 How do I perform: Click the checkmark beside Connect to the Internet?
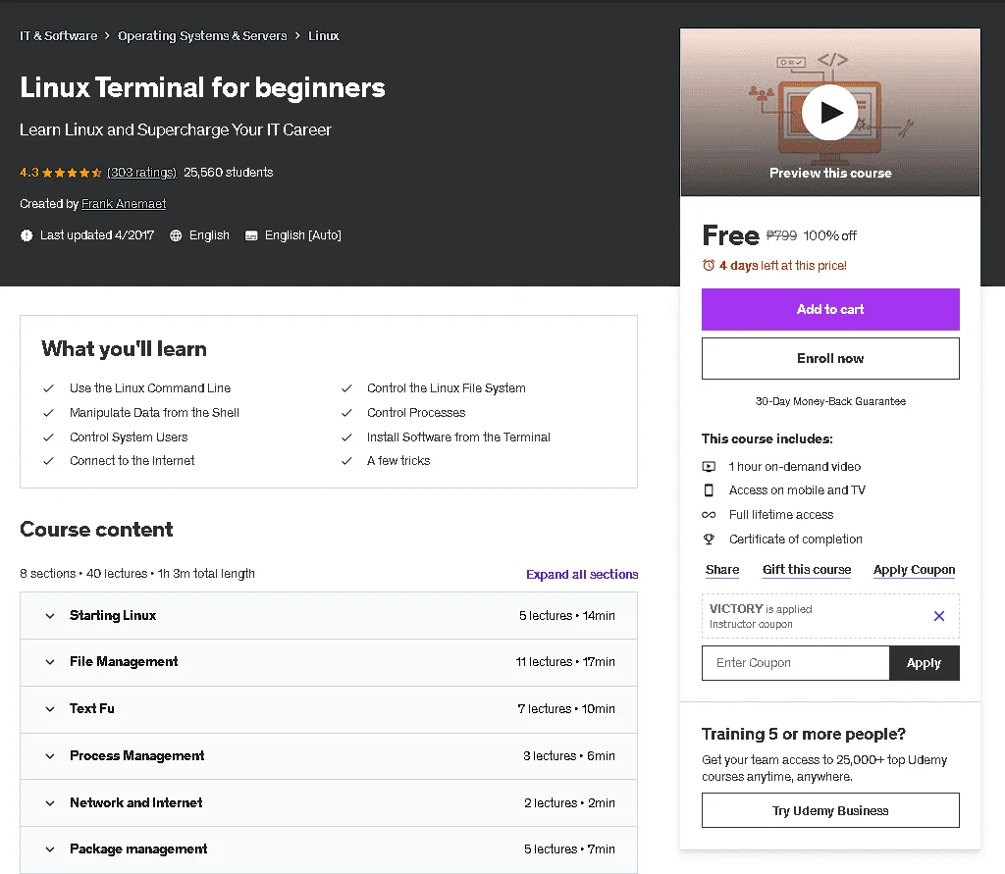pos(48,461)
